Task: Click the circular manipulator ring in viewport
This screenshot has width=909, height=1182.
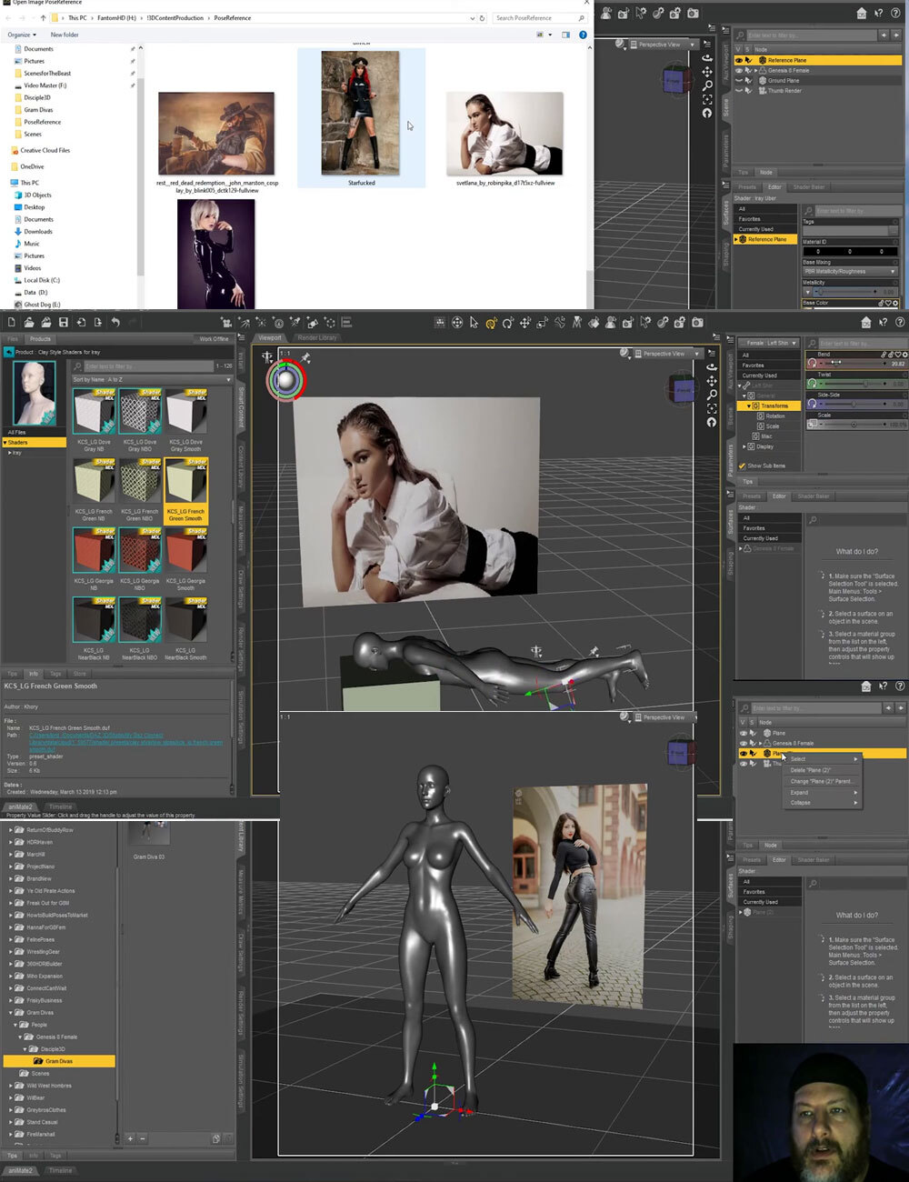Action: coord(285,379)
